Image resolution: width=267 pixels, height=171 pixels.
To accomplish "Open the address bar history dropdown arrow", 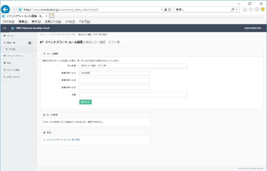I will [162, 9].
